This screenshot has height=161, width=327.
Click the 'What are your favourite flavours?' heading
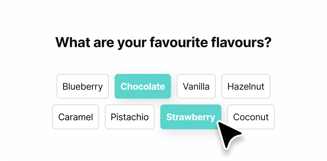point(163,43)
